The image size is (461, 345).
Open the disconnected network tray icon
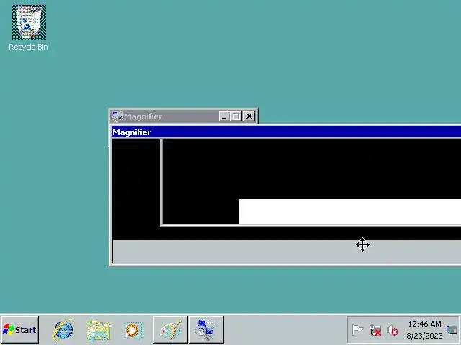pos(375,330)
